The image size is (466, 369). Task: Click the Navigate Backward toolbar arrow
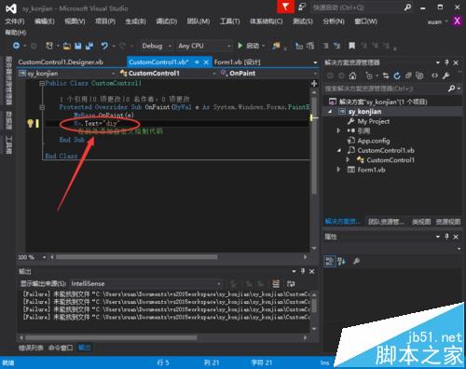[x=16, y=46]
